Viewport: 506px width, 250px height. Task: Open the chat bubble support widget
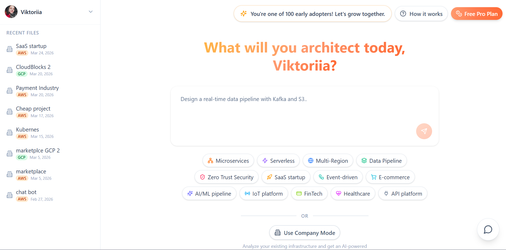pyautogui.click(x=488, y=229)
